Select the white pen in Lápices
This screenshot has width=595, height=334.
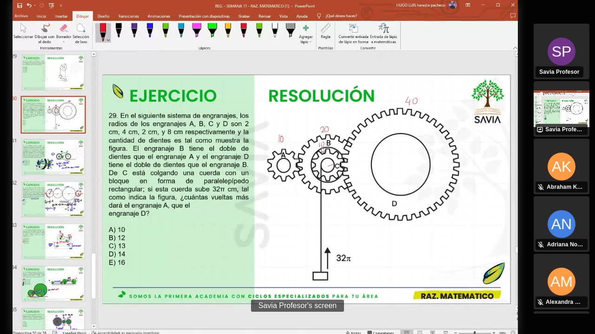tap(275, 31)
